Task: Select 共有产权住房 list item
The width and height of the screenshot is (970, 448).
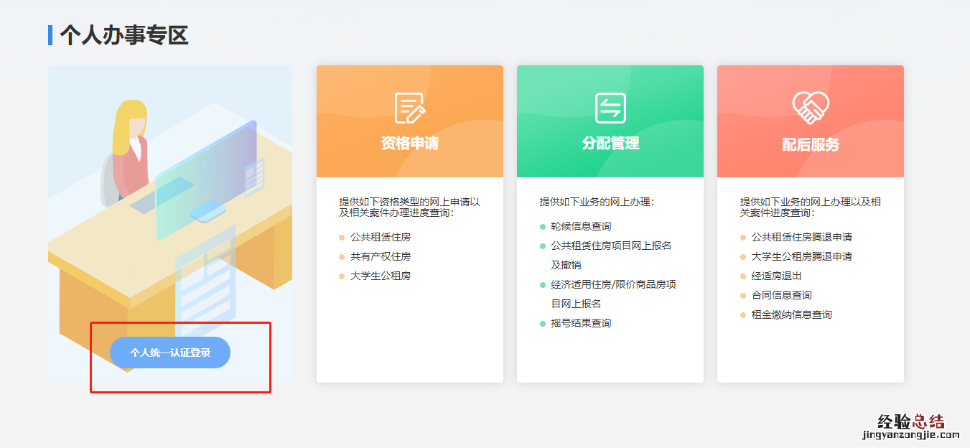Action: click(381, 256)
